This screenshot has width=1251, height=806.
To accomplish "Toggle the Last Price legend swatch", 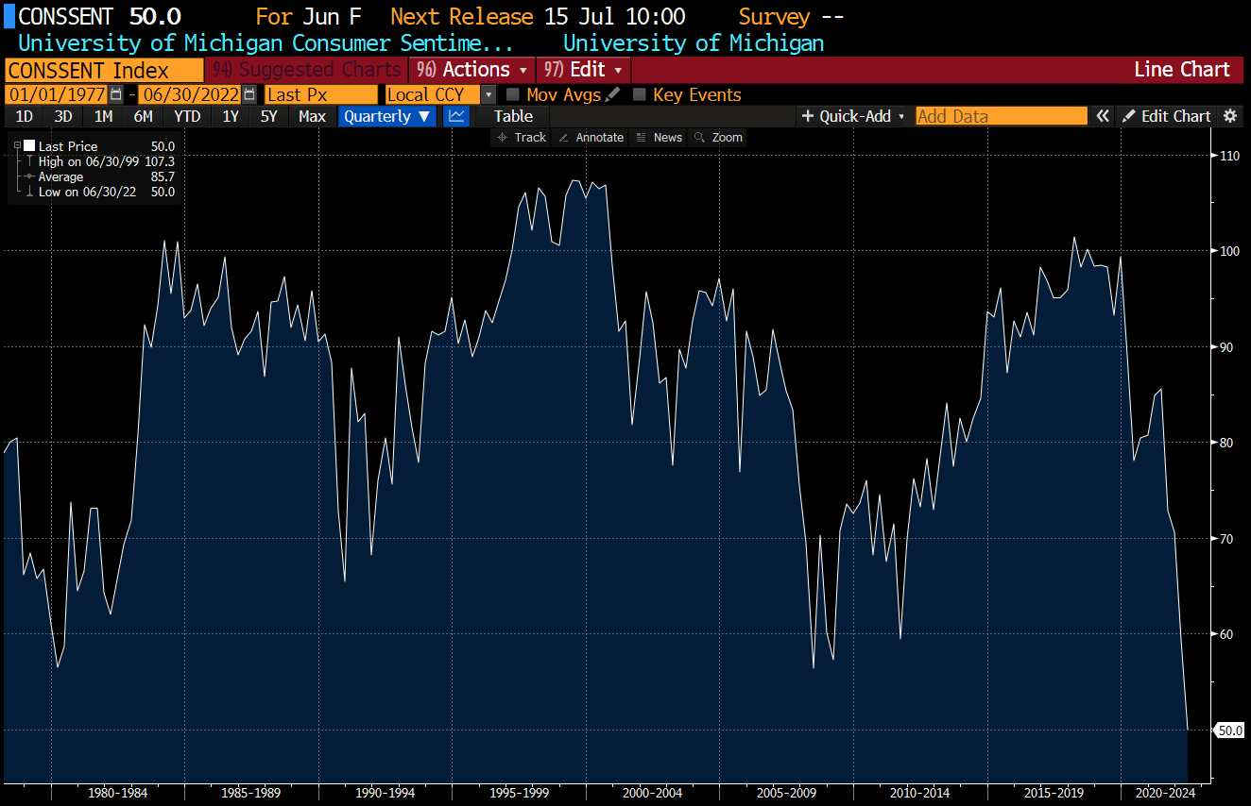I will [x=31, y=145].
